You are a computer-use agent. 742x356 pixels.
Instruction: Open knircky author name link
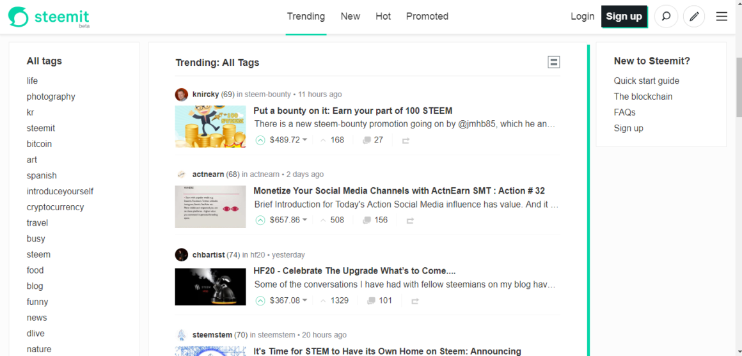[x=206, y=95]
